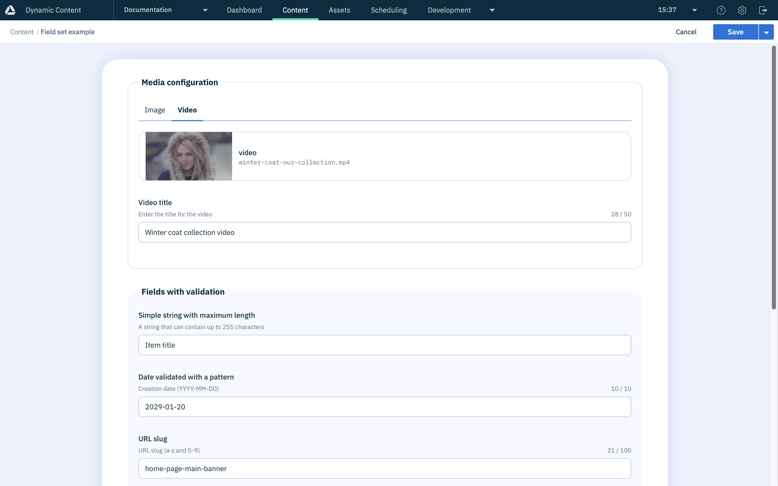This screenshot has height=486, width=778.
Task: Open the Save options dropdown arrow
Action: (x=766, y=32)
